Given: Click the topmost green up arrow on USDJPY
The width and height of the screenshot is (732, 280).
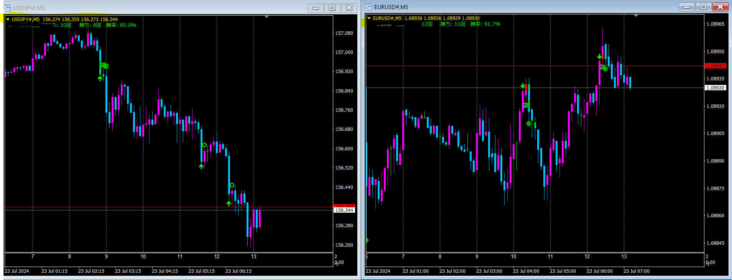Looking at the screenshot, I should [100, 78].
